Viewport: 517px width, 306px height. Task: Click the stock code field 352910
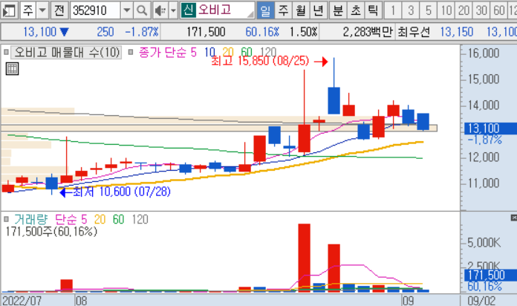[x=95, y=10]
